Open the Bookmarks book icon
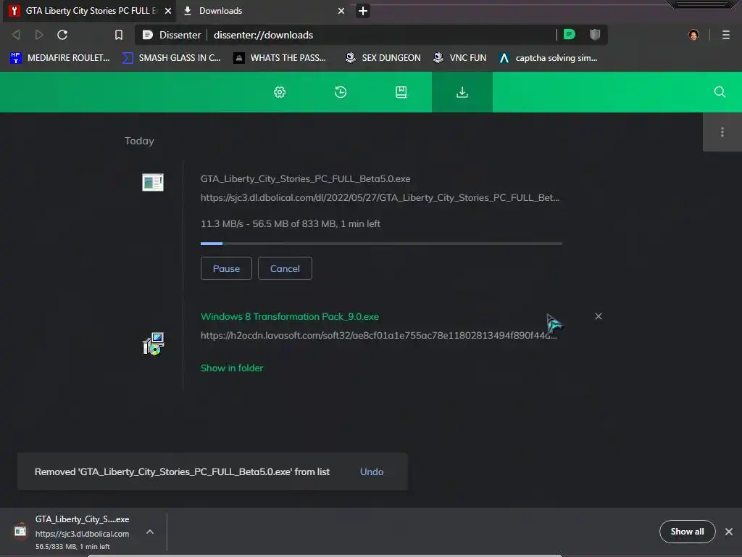 (x=401, y=92)
